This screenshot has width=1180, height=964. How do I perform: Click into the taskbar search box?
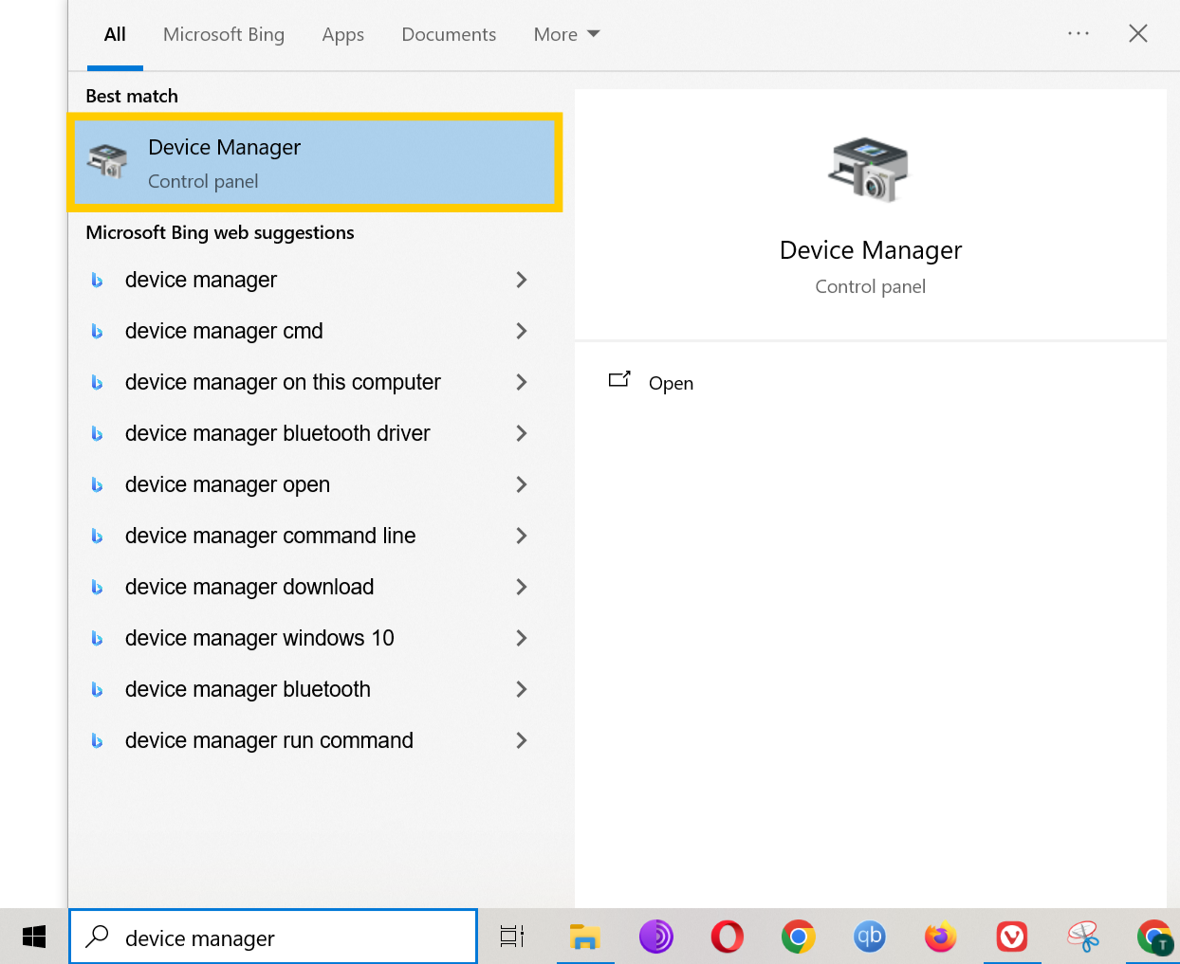273,937
